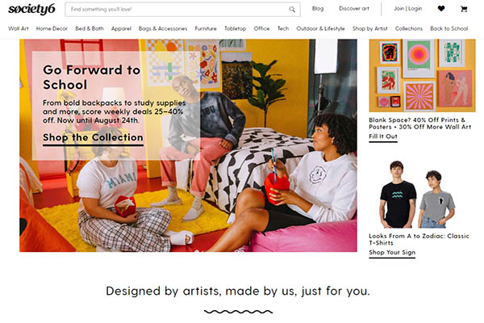Focus the 'Find something you'll love' search field
Screen dimensions: 484x323
[182, 9]
